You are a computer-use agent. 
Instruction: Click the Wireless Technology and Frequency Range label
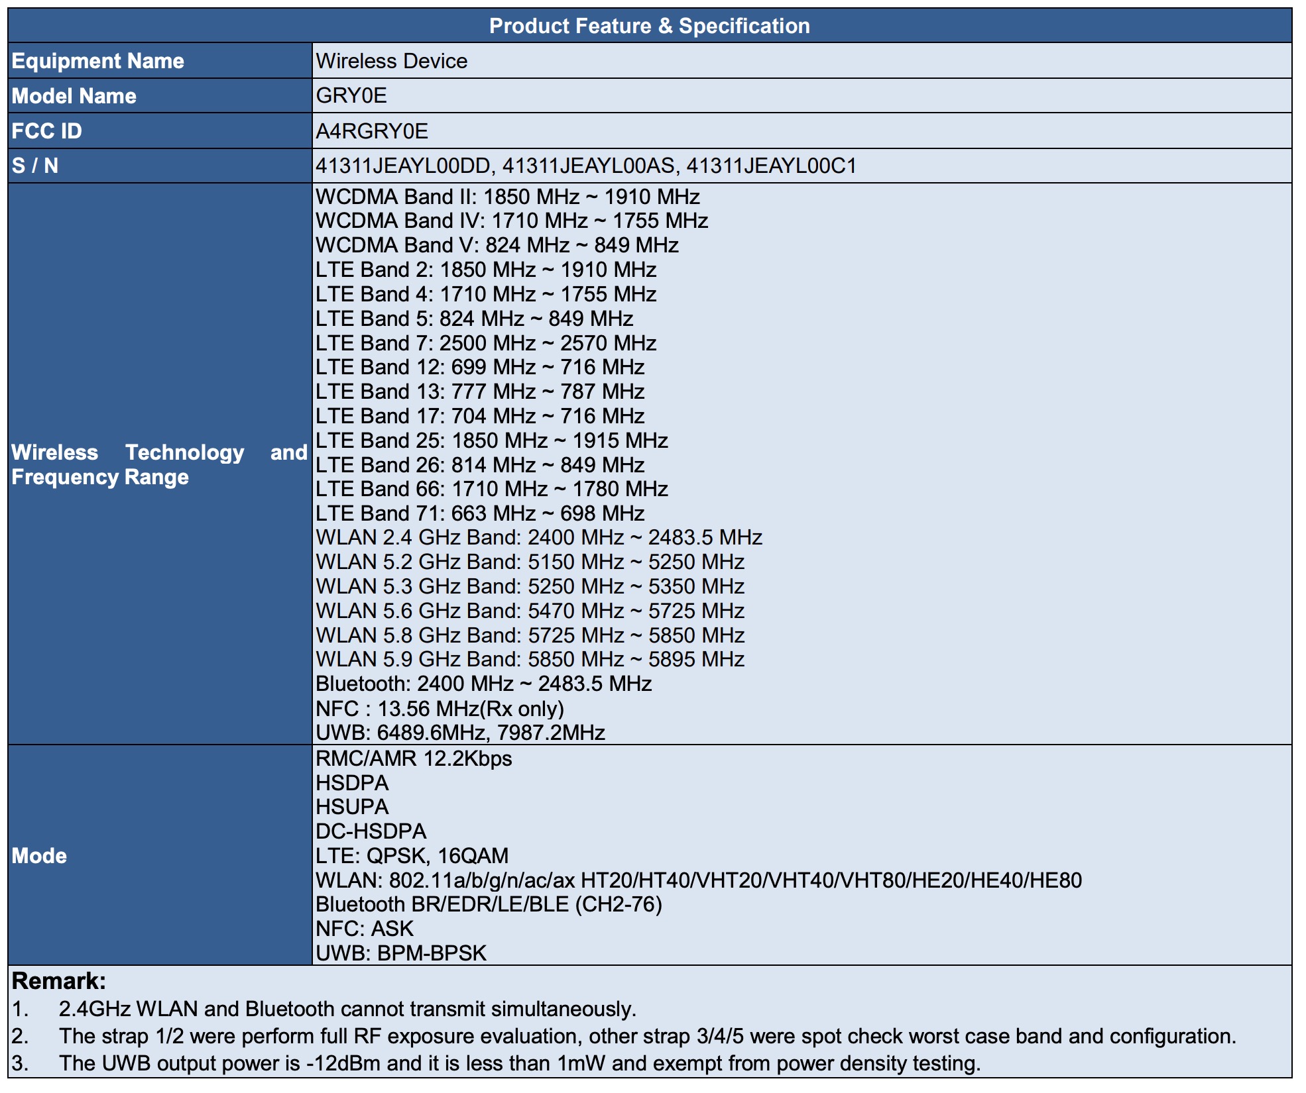coord(160,464)
